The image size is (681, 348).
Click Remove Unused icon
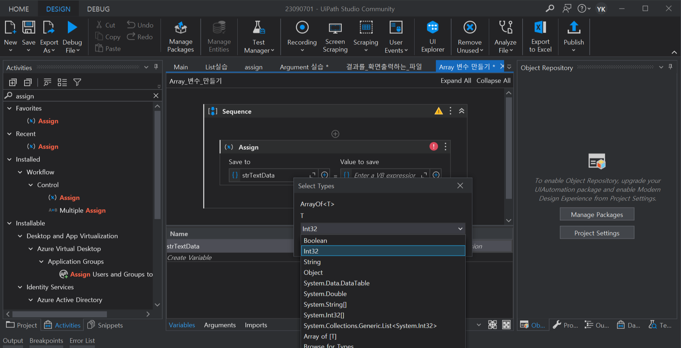click(470, 27)
